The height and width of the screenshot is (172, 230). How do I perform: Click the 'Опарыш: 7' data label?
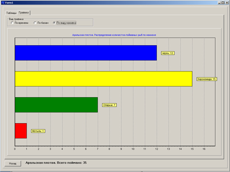click(109, 105)
